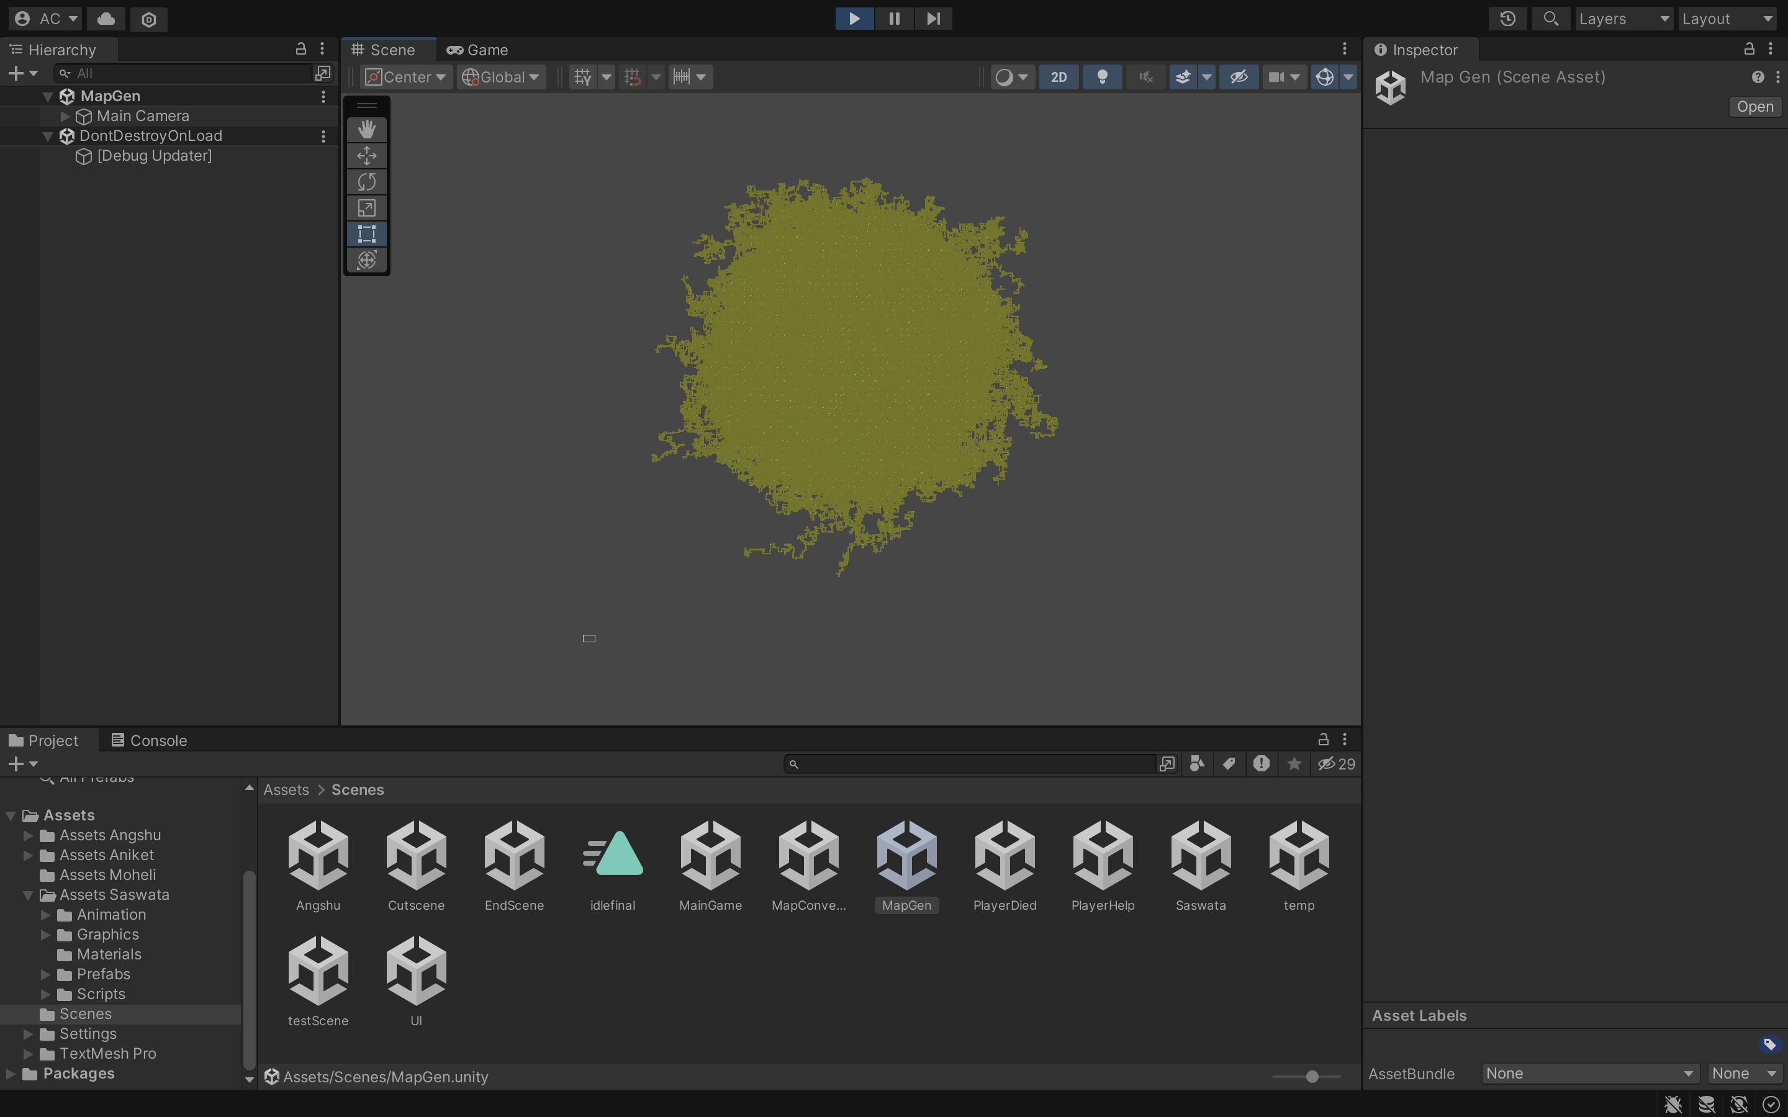The image size is (1788, 1117).
Task: Toggle 2D scene view mode
Action: pyautogui.click(x=1059, y=77)
